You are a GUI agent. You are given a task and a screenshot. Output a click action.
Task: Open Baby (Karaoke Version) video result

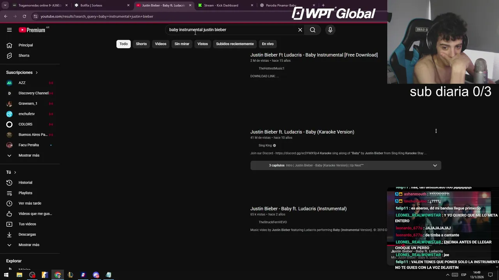coord(302,132)
